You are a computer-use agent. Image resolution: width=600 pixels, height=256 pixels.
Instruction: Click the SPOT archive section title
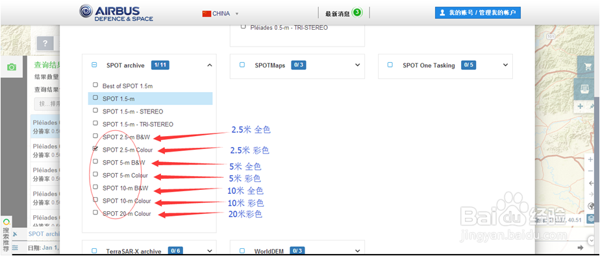(x=125, y=65)
